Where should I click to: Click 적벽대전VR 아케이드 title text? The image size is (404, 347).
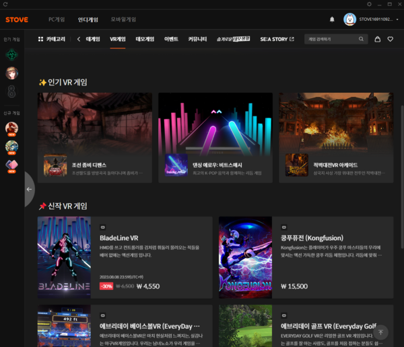pyautogui.click(x=335, y=165)
